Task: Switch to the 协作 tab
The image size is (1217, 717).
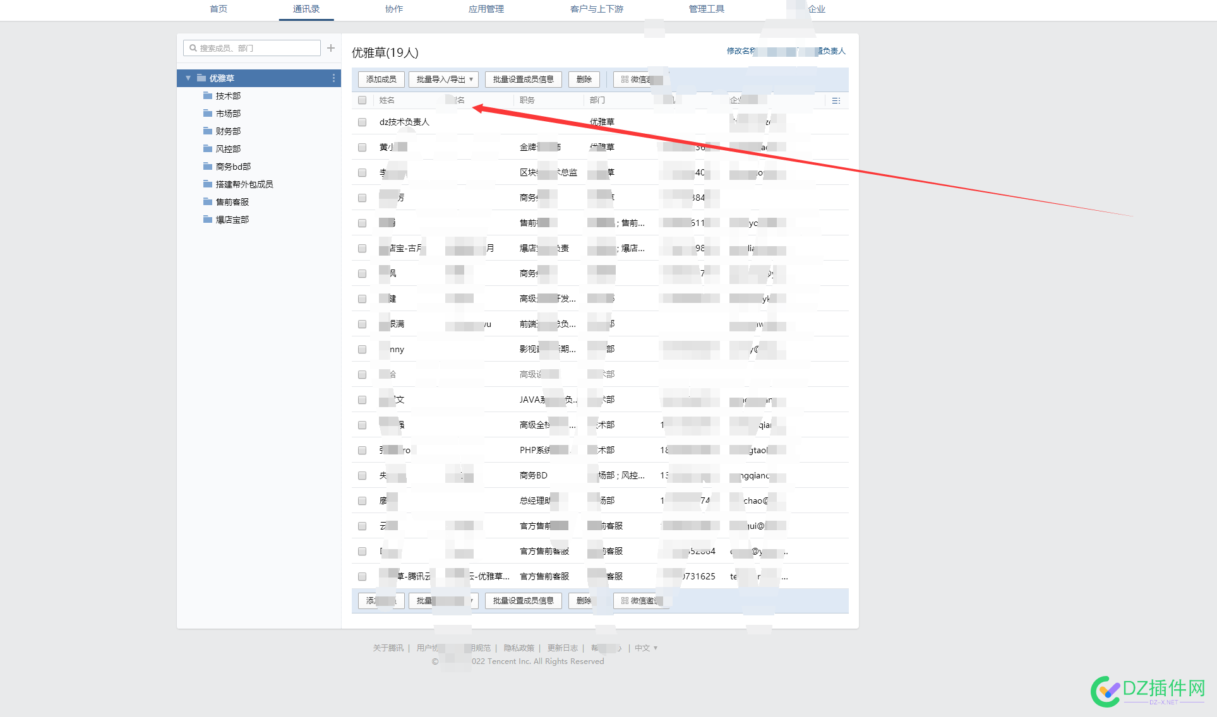Action: click(x=394, y=9)
